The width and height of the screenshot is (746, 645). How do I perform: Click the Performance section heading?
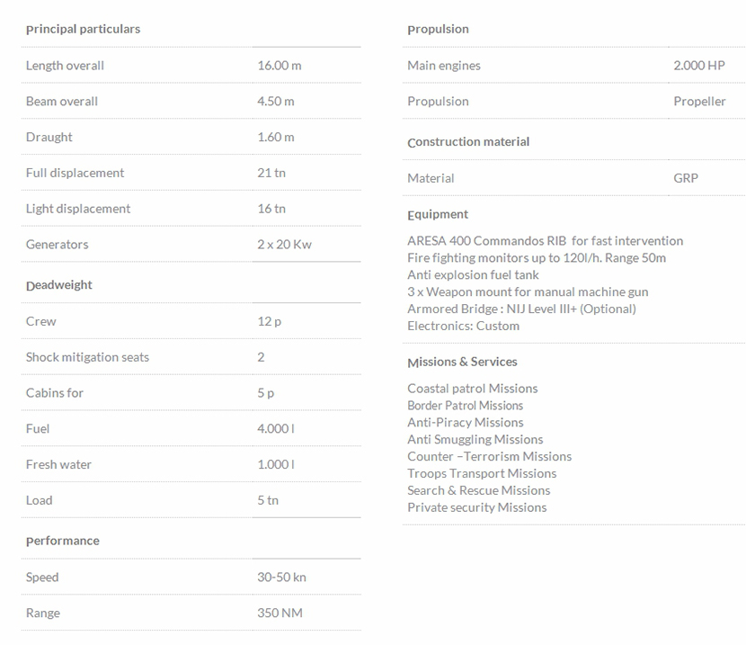point(62,541)
